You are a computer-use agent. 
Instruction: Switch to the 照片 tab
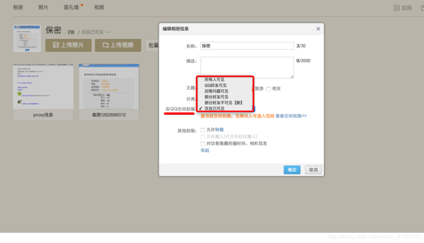tap(43, 7)
